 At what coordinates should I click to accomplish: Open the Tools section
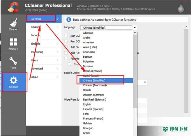[x=13, y=63]
